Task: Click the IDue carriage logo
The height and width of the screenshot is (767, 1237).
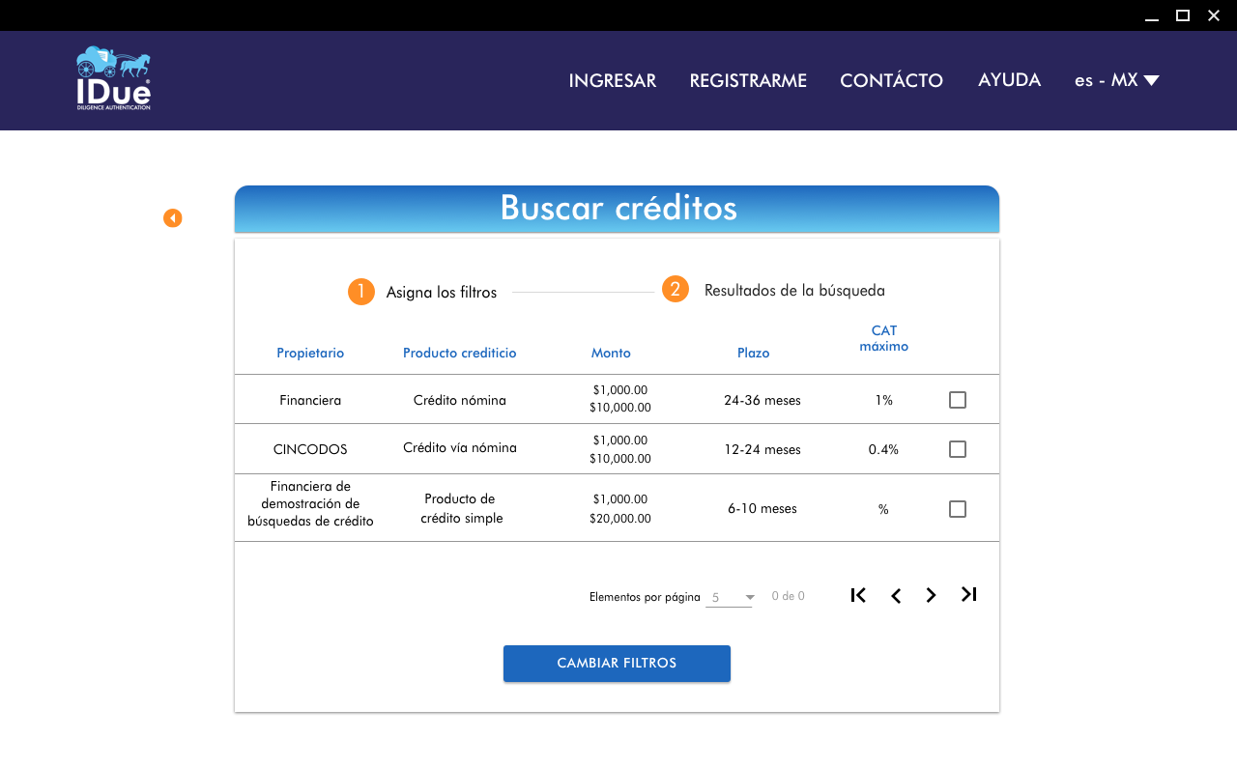Action: (x=113, y=78)
